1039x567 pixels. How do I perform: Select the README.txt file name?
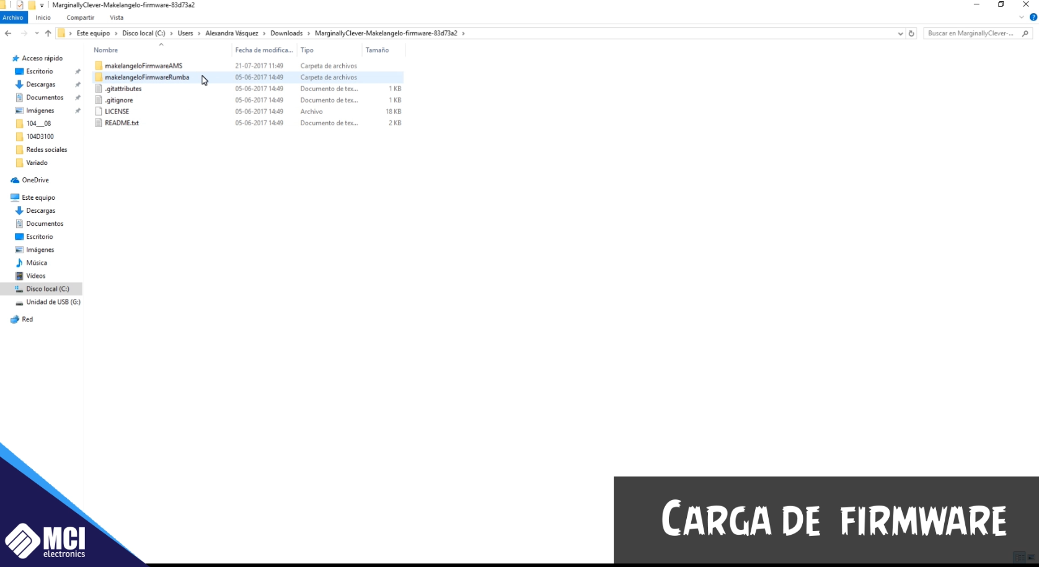point(122,123)
